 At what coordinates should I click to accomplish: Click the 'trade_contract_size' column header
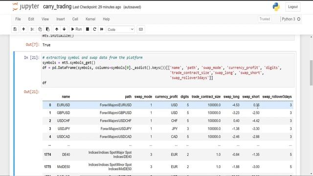coord(206,97)
